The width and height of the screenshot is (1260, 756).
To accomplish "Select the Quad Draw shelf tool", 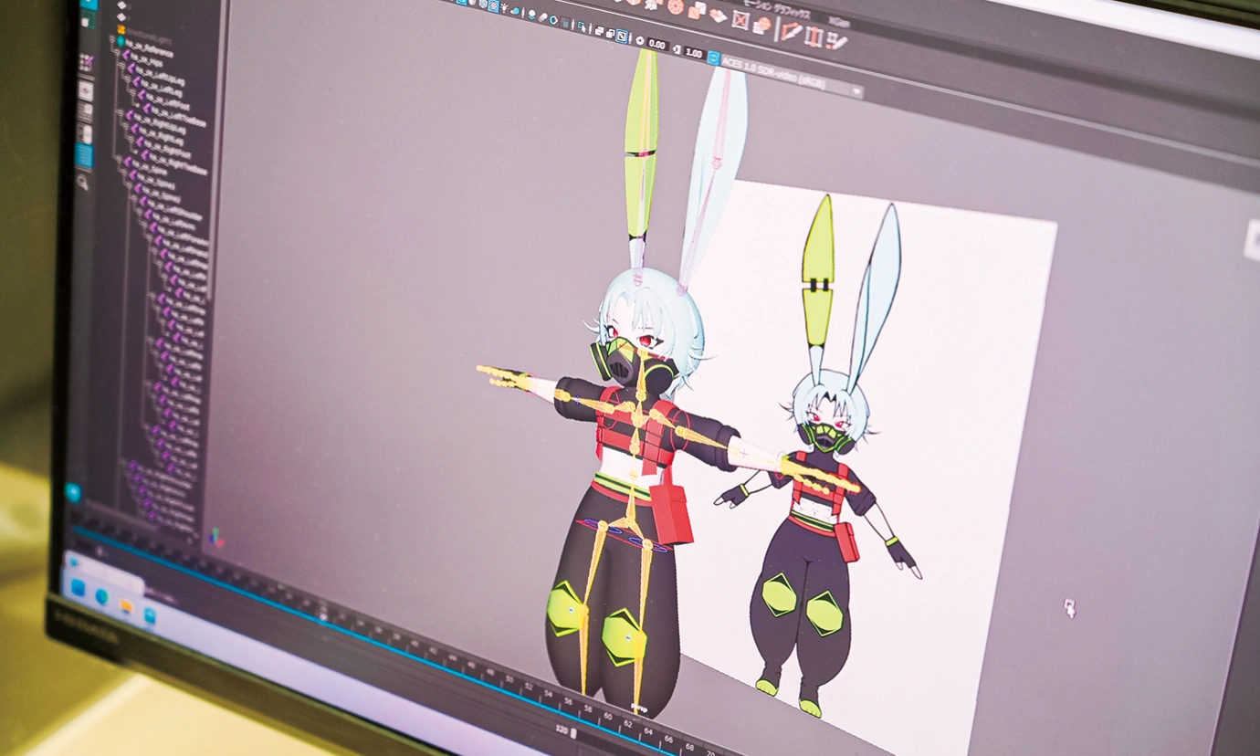I will [837, 41].
